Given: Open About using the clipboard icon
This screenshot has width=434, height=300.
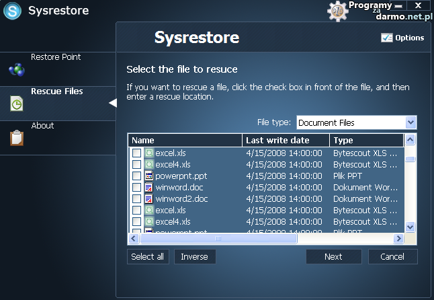Looking at the screenshot, I should [17, 138].
